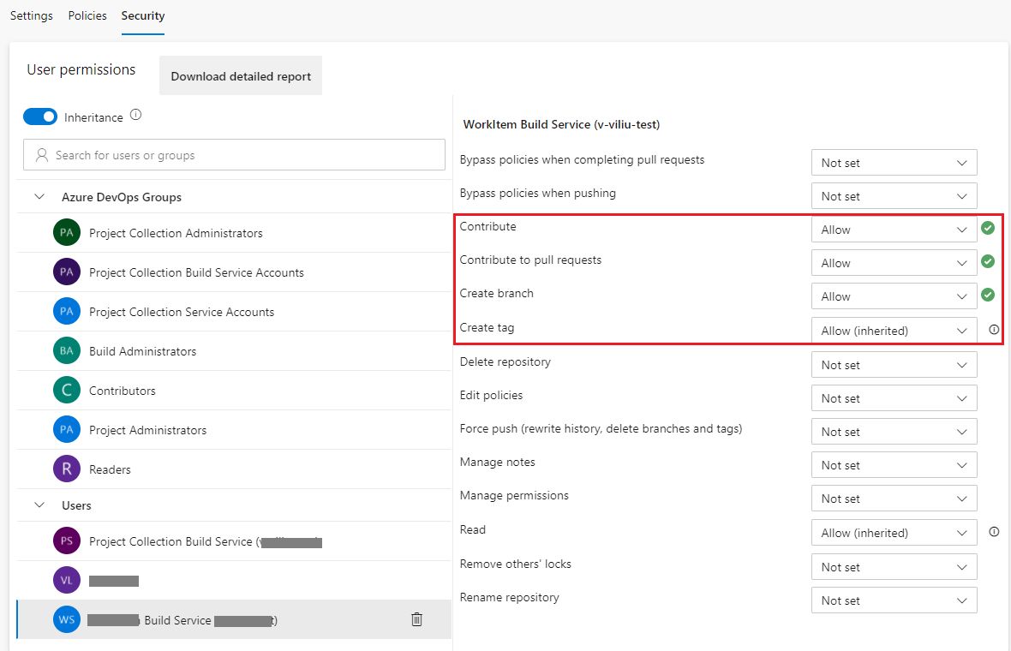Image resolution: width=1011 pixels, height=651 pixels.
Task: Open the Read permission dropdown
Action: 894,533
